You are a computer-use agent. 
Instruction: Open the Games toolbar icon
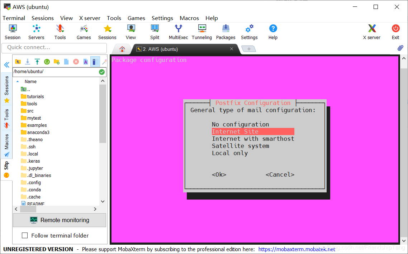click(84, 32)
